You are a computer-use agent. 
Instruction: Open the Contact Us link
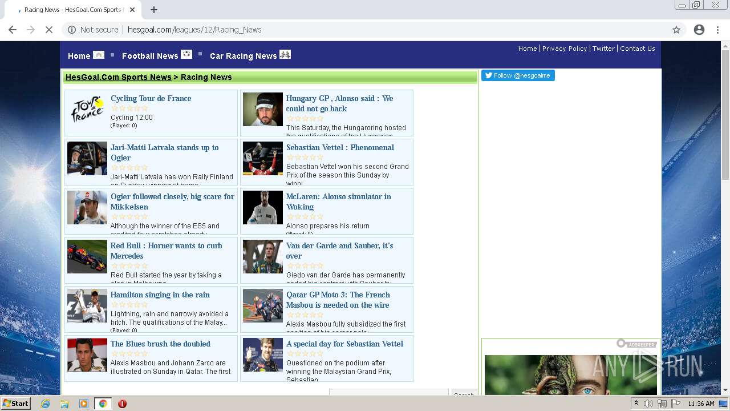637,49
